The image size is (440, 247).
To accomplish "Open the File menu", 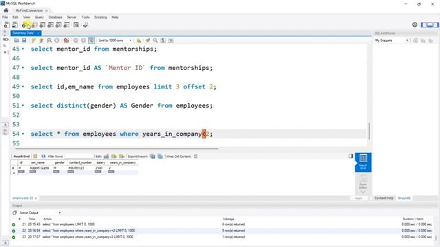I will [x=5, y=17].
